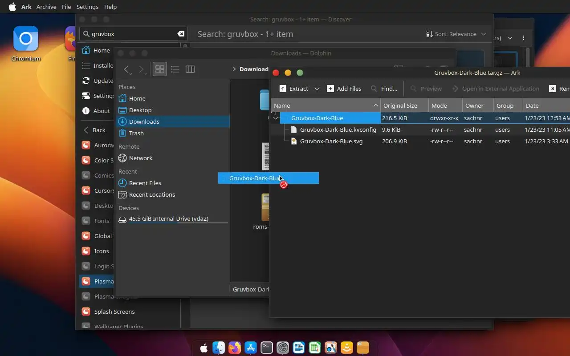Open Aurorae category in Discover

(97, 145)
